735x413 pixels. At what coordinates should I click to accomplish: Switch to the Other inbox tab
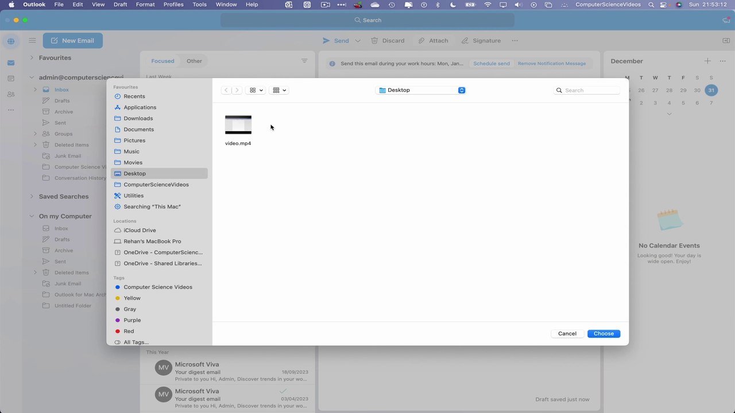194,61
